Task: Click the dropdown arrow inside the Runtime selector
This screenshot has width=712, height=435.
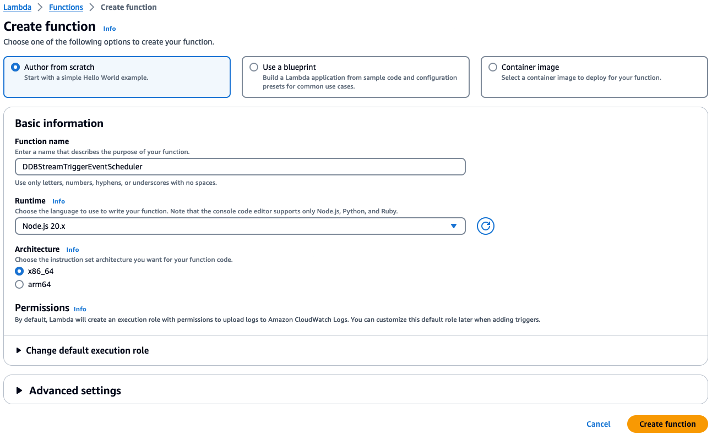Action: pyautogui.click(x=453, y=225)
